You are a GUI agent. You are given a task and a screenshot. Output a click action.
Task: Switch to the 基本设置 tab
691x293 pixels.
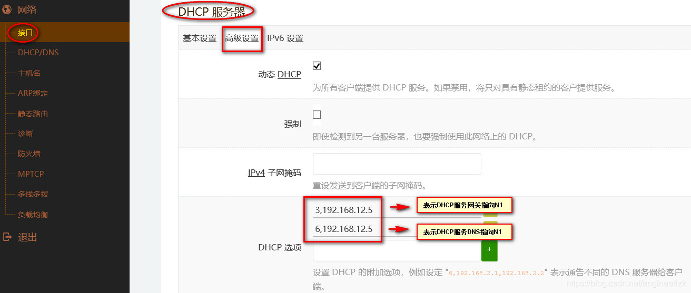(x=200, y=38)
